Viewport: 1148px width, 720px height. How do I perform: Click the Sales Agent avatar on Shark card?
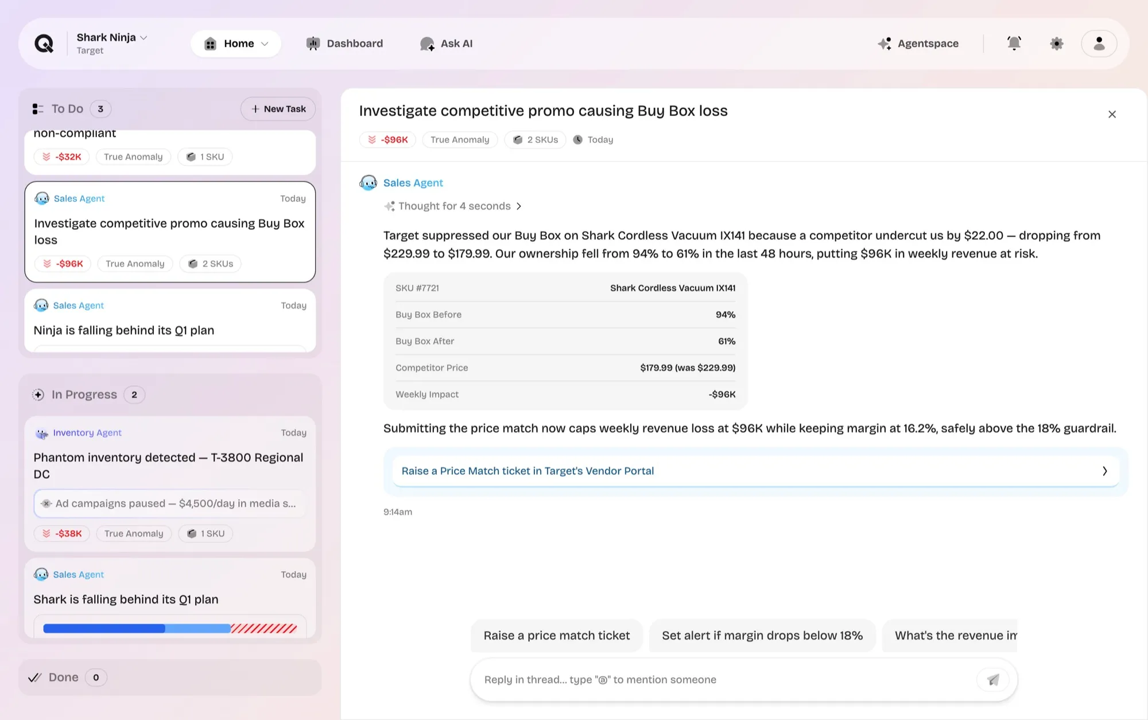(41, 574)
